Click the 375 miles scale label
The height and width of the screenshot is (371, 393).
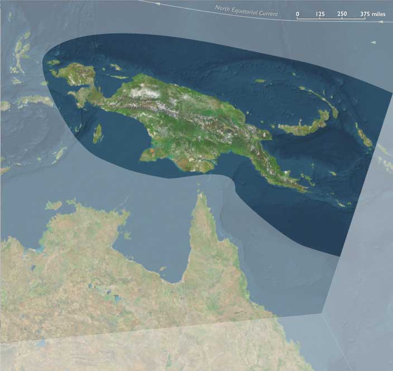coord(372,14)
